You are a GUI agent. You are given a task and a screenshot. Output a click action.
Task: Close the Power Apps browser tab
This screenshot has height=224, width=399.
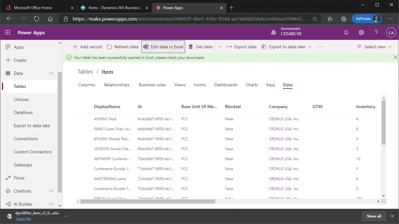pos(221,8)
